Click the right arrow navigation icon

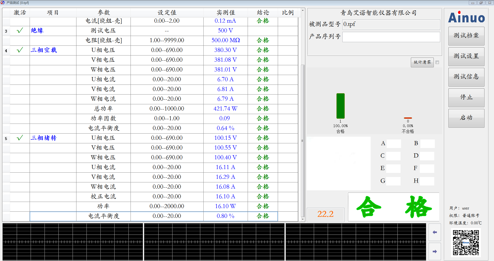[435, 251]
